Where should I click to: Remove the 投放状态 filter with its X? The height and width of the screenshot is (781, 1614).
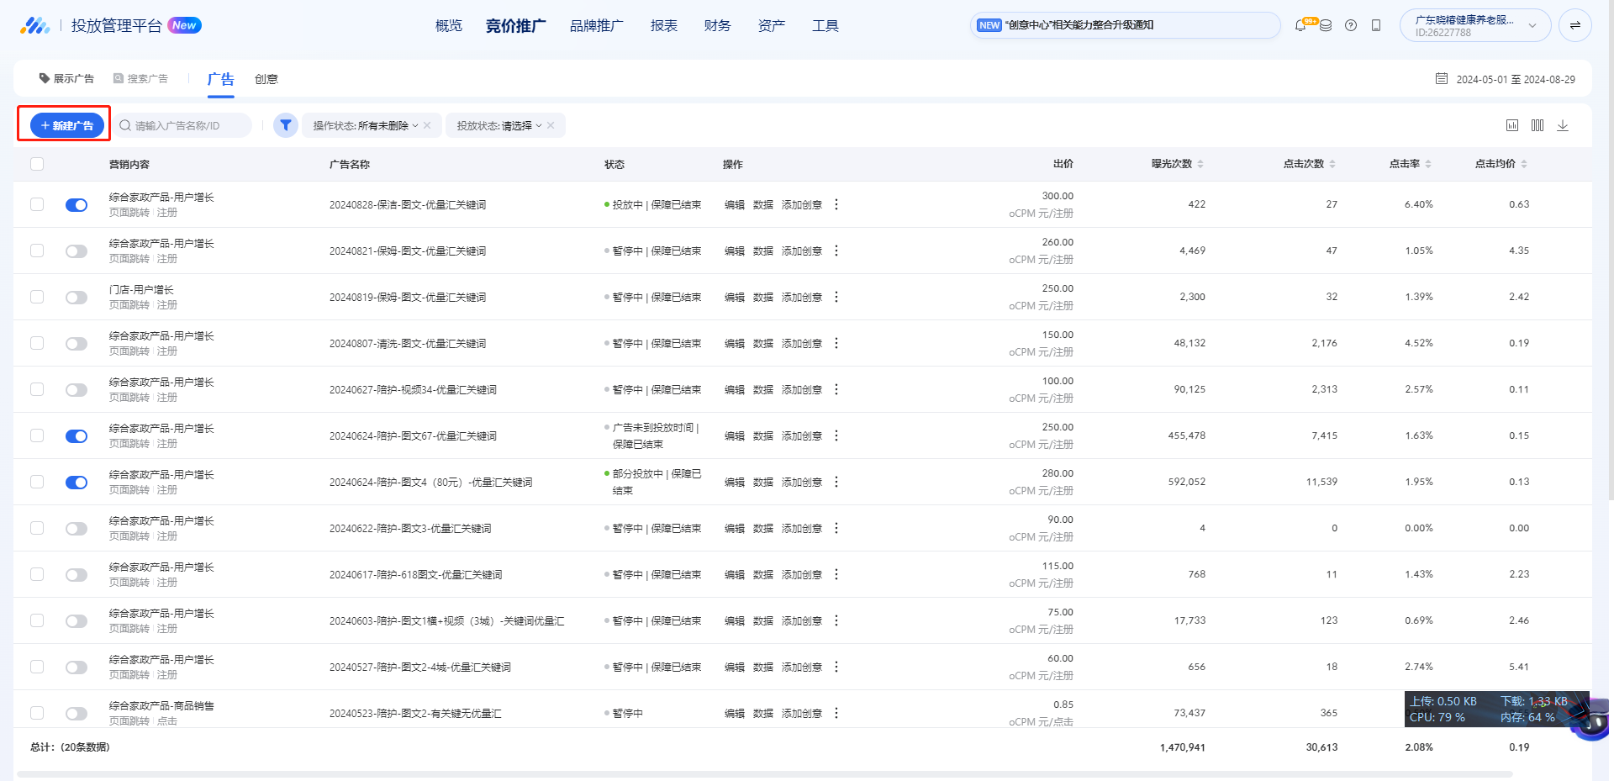click(551, 125)
